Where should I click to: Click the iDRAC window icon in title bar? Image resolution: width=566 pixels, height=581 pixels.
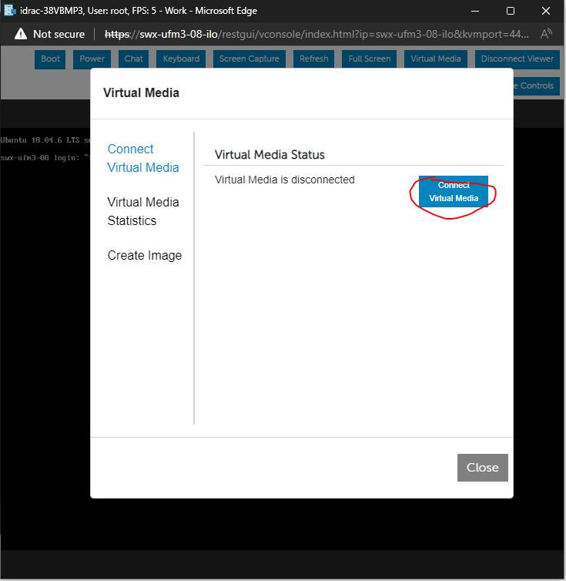pyautogui.click(x=9, y=11)
